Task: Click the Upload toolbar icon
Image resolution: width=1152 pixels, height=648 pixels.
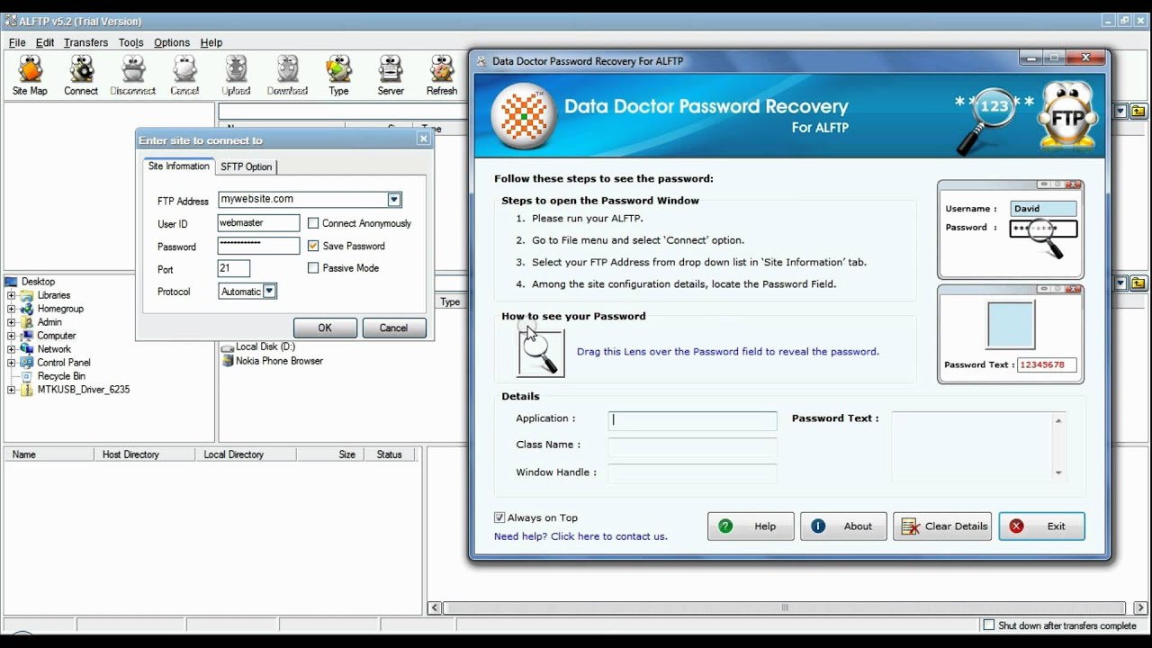Action: click(236, 76)
